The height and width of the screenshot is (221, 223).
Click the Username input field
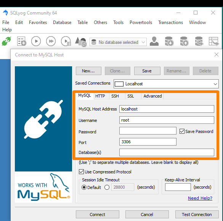(x=167, y=120)
